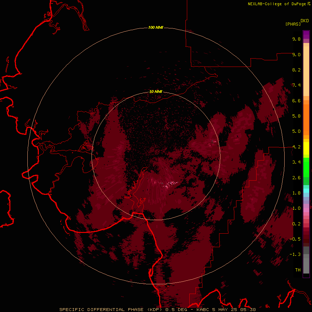The height and width of the screenshot is (312, 312).
Task: Click the 7.4 colorbar value
Action: coord(296,85)
